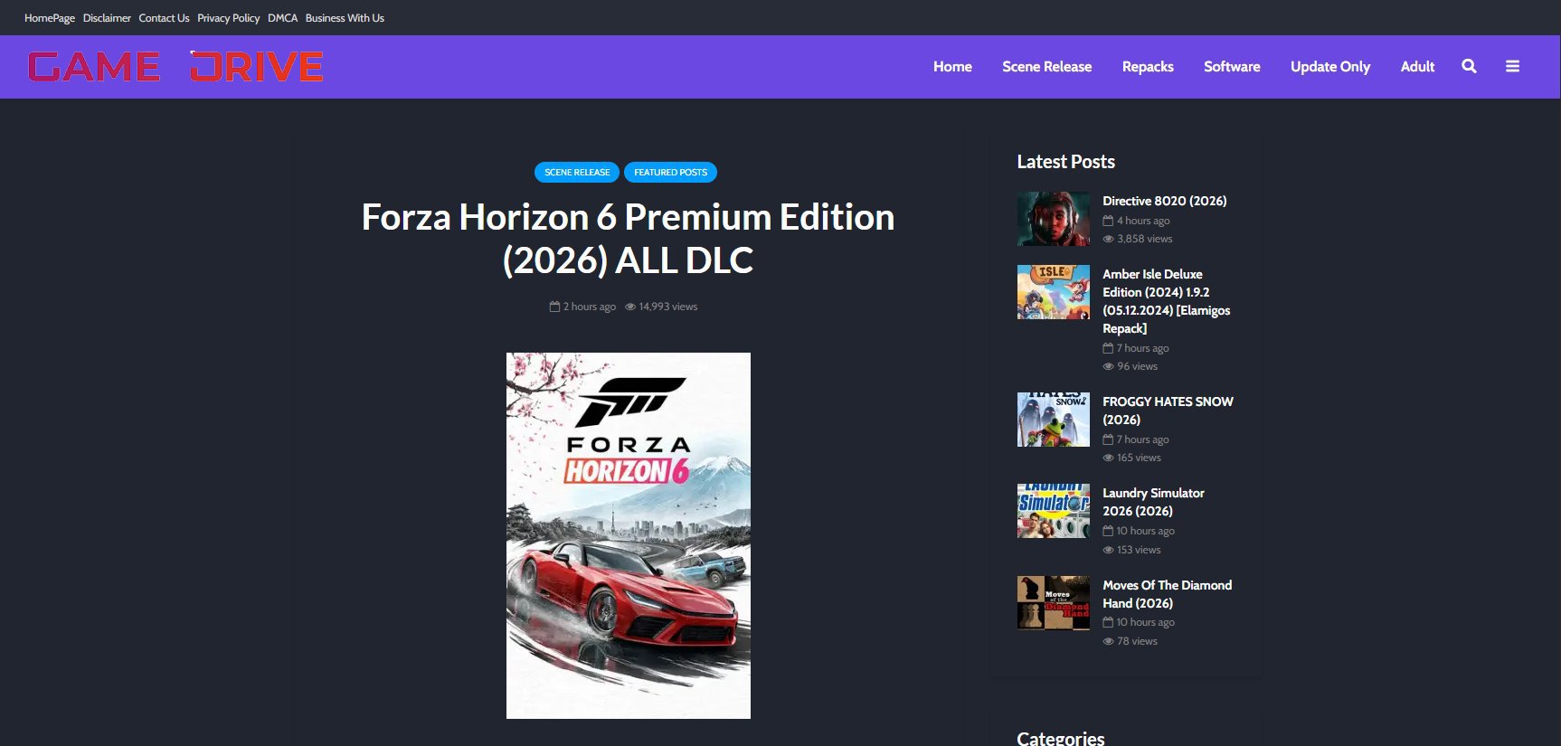Open Scene Release navigation item
Image resolution: width=1561 pixels, height=746 pixels.
click(x=1046, y=66)
